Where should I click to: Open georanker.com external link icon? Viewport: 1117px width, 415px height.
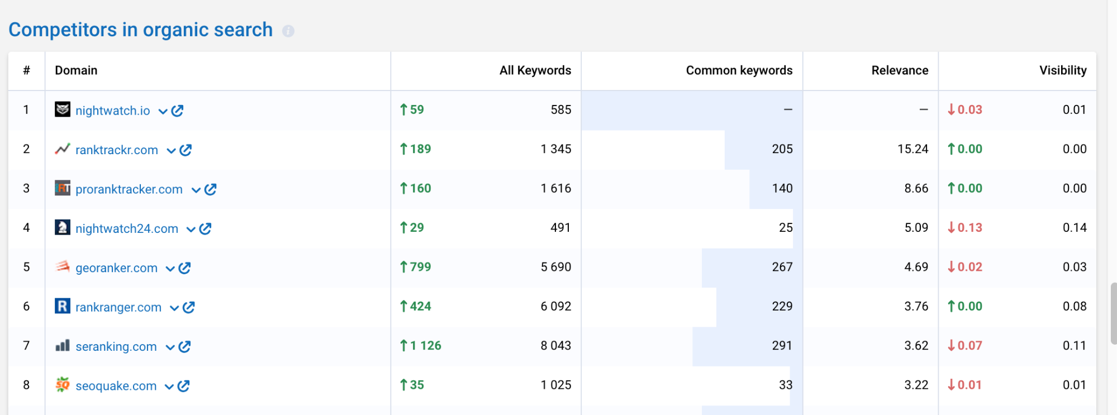pos(184,268)
